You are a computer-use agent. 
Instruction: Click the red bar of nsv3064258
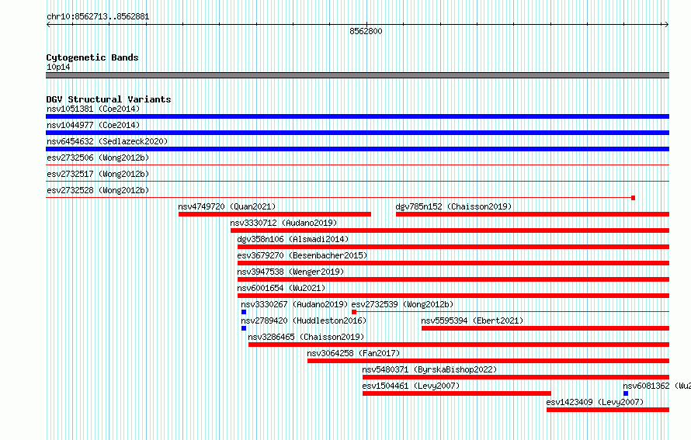[488, 361]
